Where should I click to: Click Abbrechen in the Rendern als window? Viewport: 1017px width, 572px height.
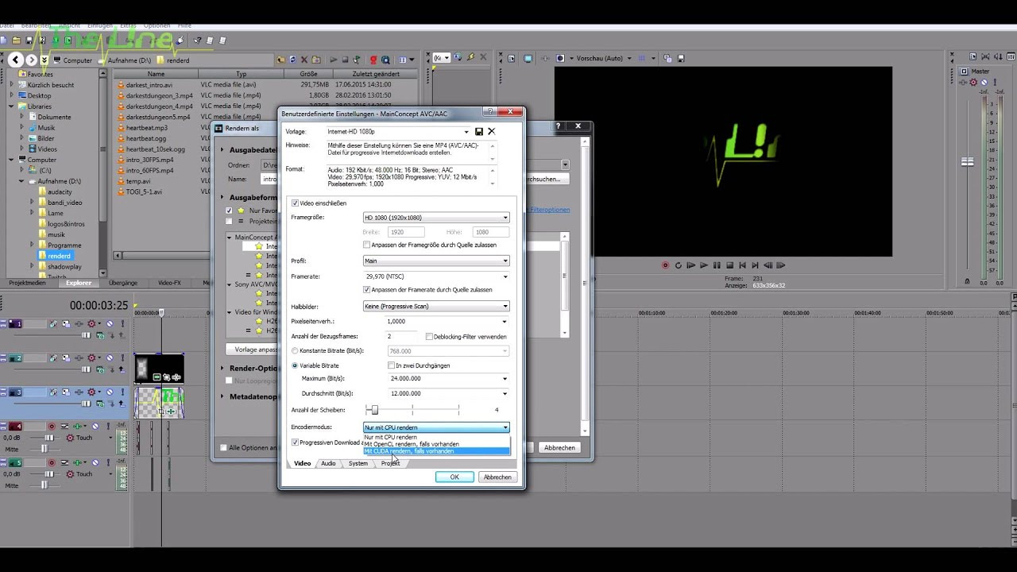coord(559,448)
